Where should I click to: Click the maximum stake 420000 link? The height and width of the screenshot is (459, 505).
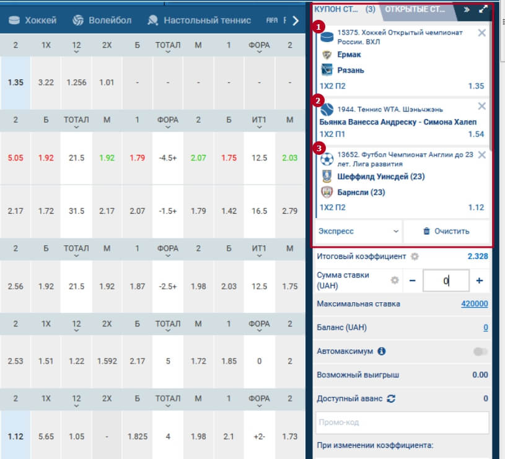pos(474,304)
